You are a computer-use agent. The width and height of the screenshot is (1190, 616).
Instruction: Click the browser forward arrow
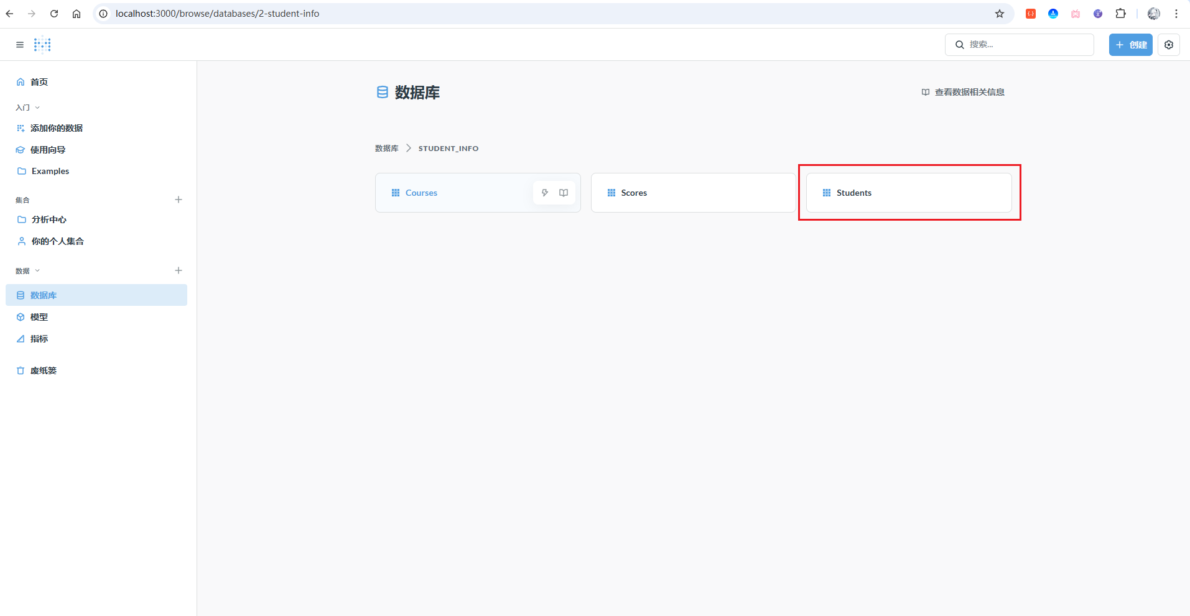(x=32, y=14)
